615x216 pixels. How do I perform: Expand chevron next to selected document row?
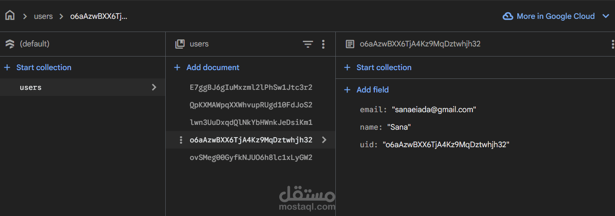[x=324, y=140]
